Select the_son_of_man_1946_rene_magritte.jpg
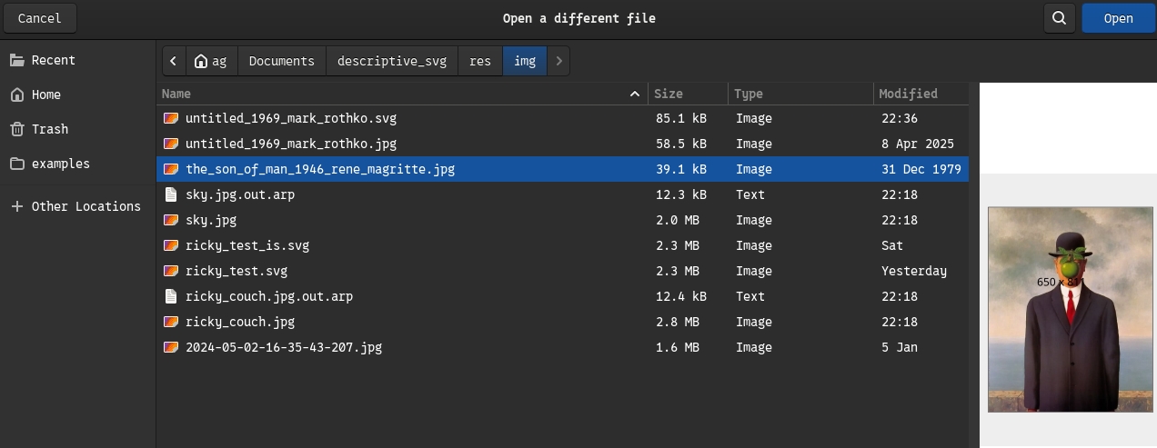 (563, 169)
